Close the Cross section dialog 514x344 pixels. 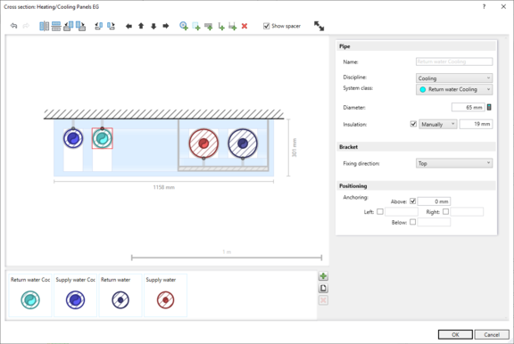(503, 6)
